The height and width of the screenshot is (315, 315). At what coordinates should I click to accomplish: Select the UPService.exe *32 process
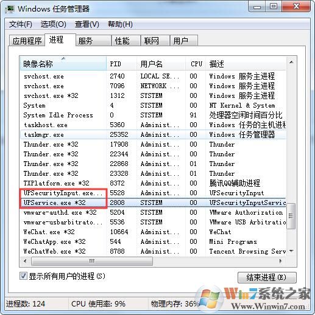point(153,202)
